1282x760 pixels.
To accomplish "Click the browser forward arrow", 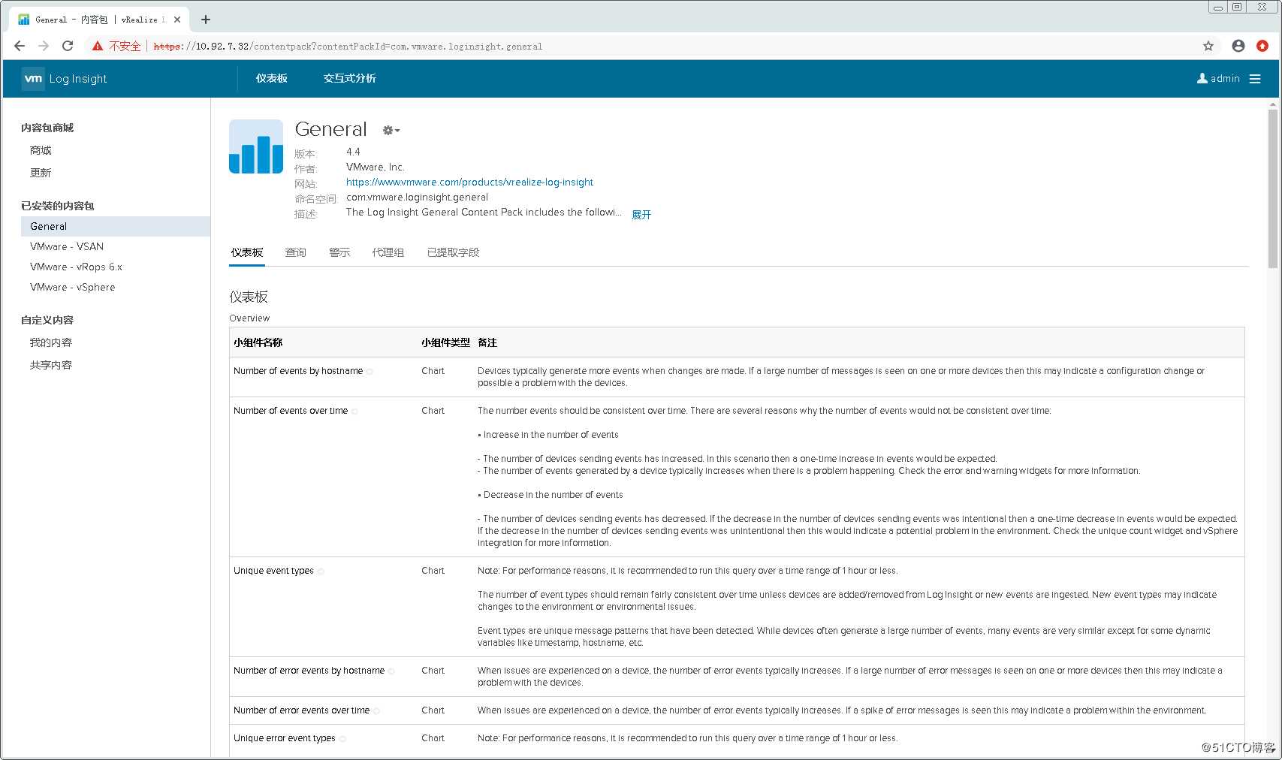I will pyautogui.click(x=44, y=46).
